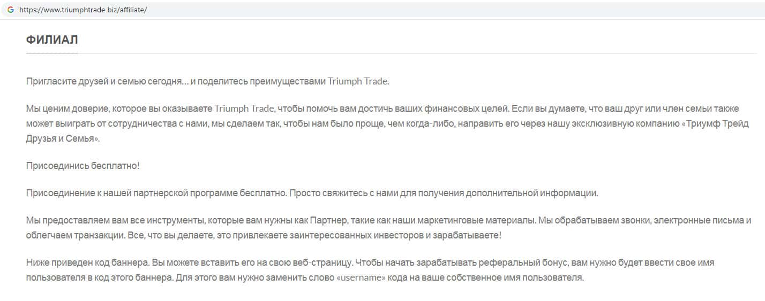765x301 pixels.
Task: Click the words "Друзья и Семья"
Action: pos(62,138)
